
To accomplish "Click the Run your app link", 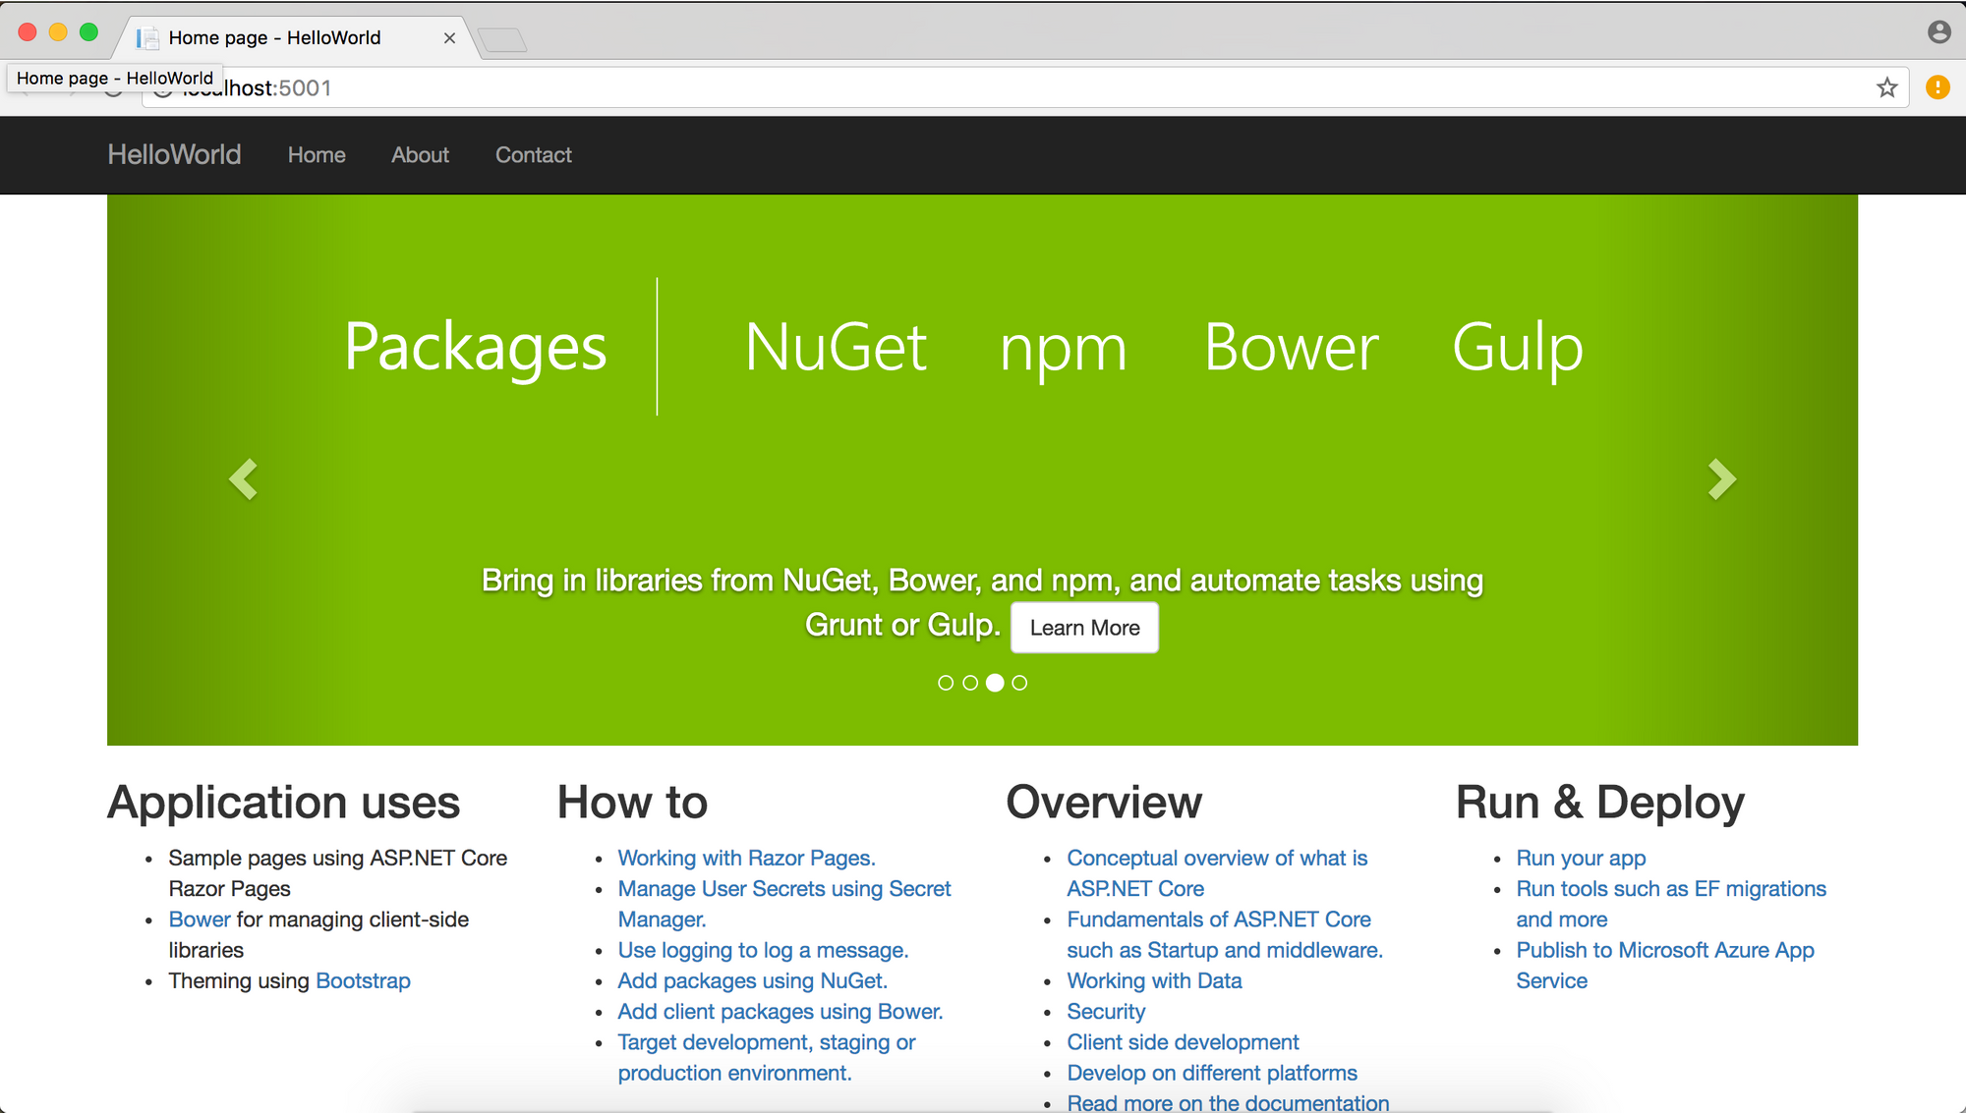I will [x=1582, y=857].
